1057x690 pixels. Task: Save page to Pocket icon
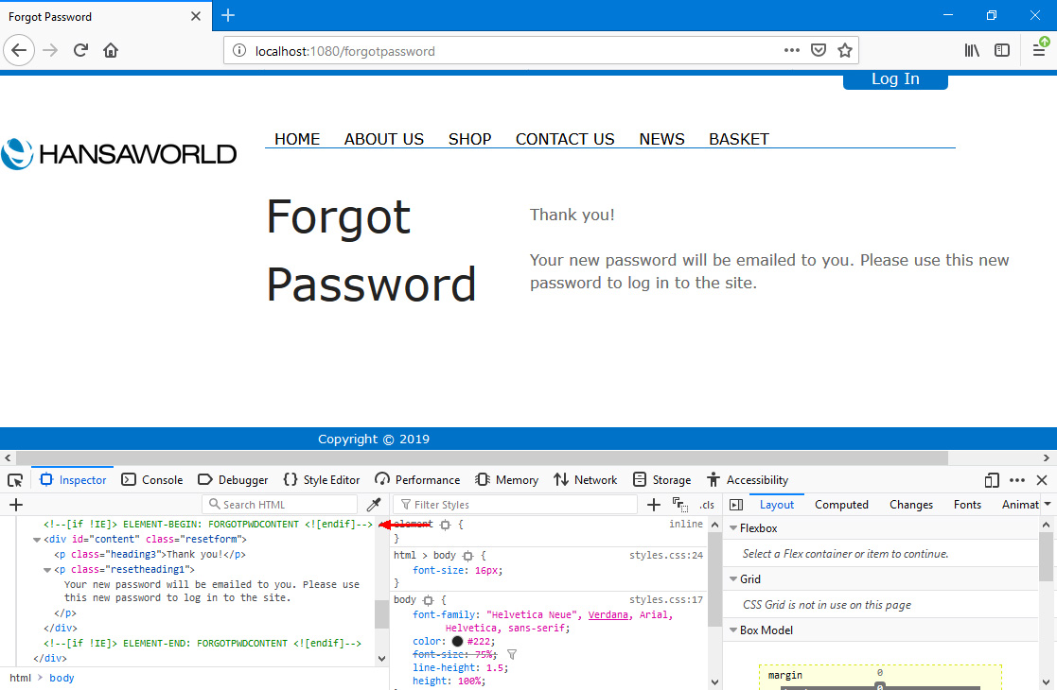pyautogui.click(x=819, y=50)
